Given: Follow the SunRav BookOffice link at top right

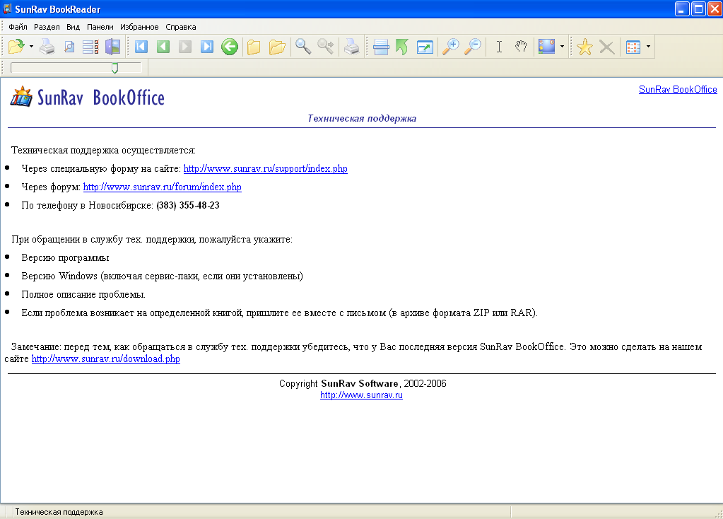Looking at the screenshot, I should click(678, 90).
